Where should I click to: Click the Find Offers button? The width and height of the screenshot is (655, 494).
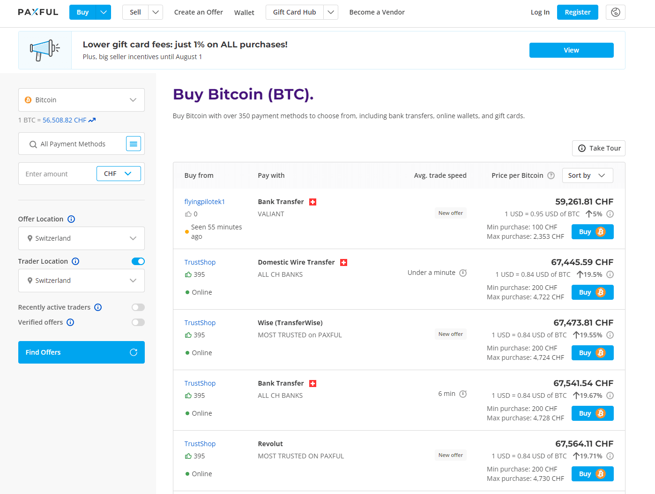tap(82, 352)
